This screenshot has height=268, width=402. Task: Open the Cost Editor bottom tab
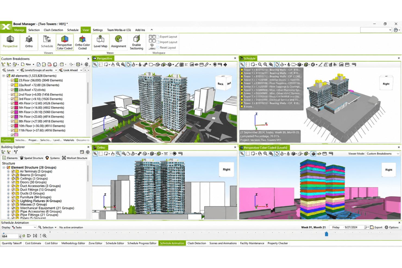coord(51,243)
